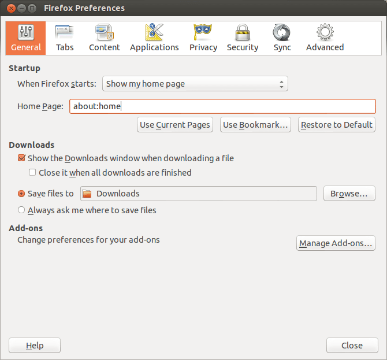Open the Tabs preferences window icon
The width and height of the screenshot is (387, 360).
pos(65,32)
